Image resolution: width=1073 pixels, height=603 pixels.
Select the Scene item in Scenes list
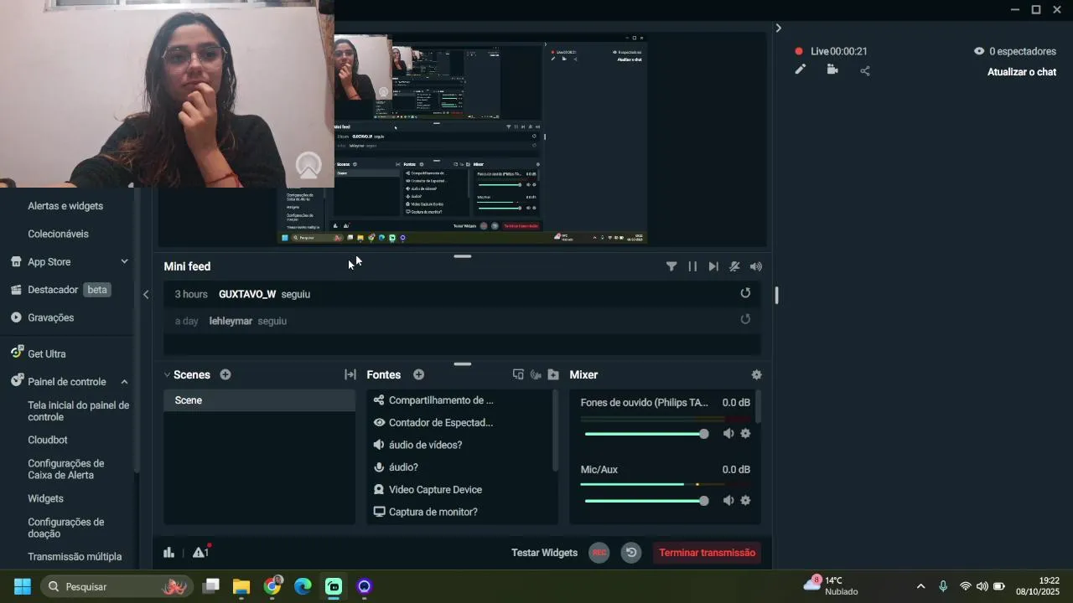pyautogui.click(x=259, y=400)
